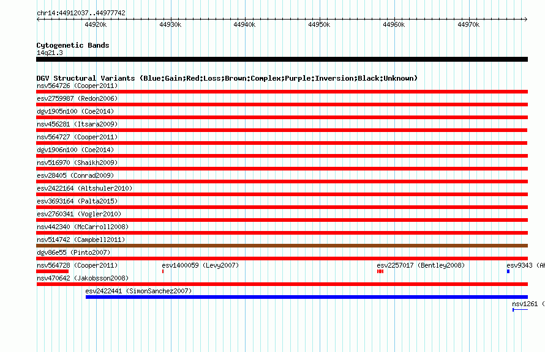Click the esv3693164 (Palta2015) label
The image size is (545, 352).
coord(77,201)
